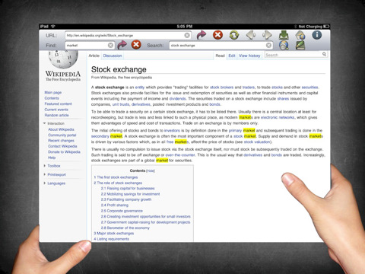Follow the dividends link in the article
Screen dimensions: 365x274
tap(177, 99)
